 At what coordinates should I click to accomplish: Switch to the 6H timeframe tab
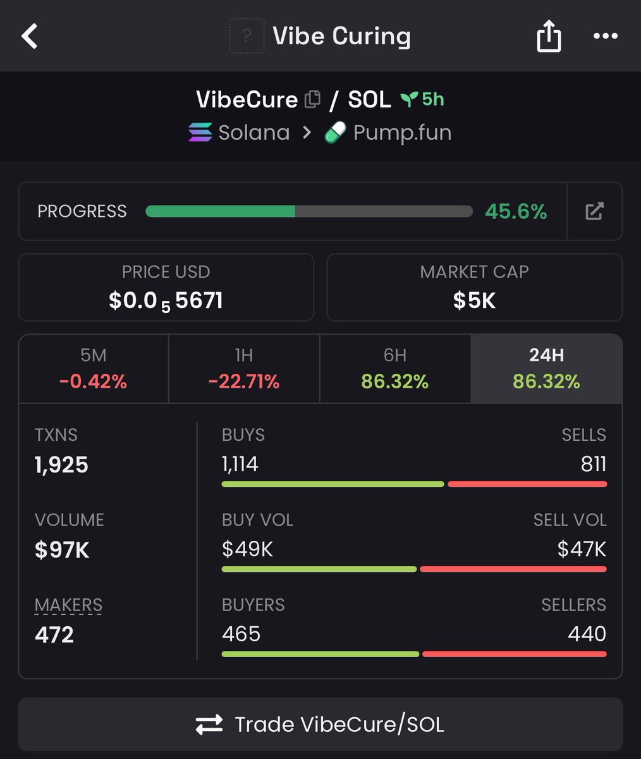pyautogui.click(x=395, y=369)
